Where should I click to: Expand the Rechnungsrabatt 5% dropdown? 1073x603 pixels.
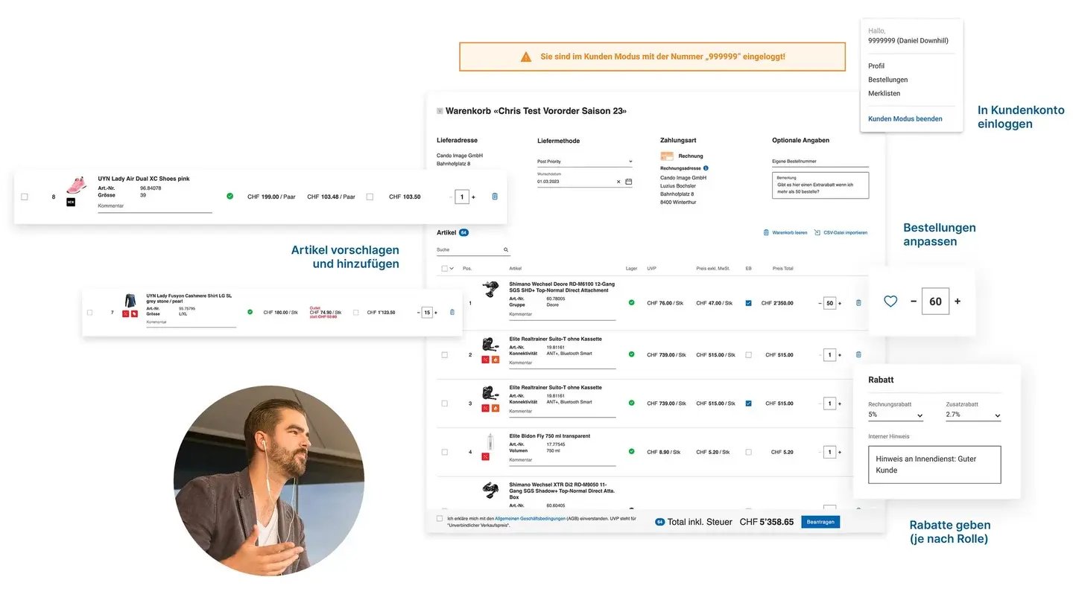896,415
